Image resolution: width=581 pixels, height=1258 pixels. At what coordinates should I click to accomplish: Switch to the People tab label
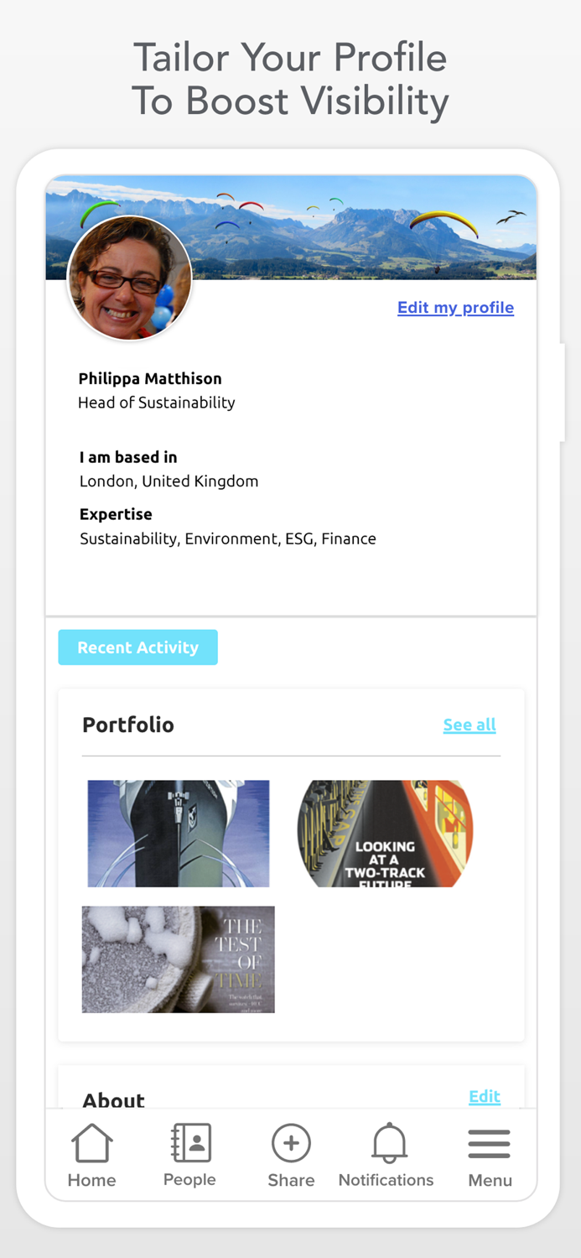pyautogui.click(x=189, y=1179)
